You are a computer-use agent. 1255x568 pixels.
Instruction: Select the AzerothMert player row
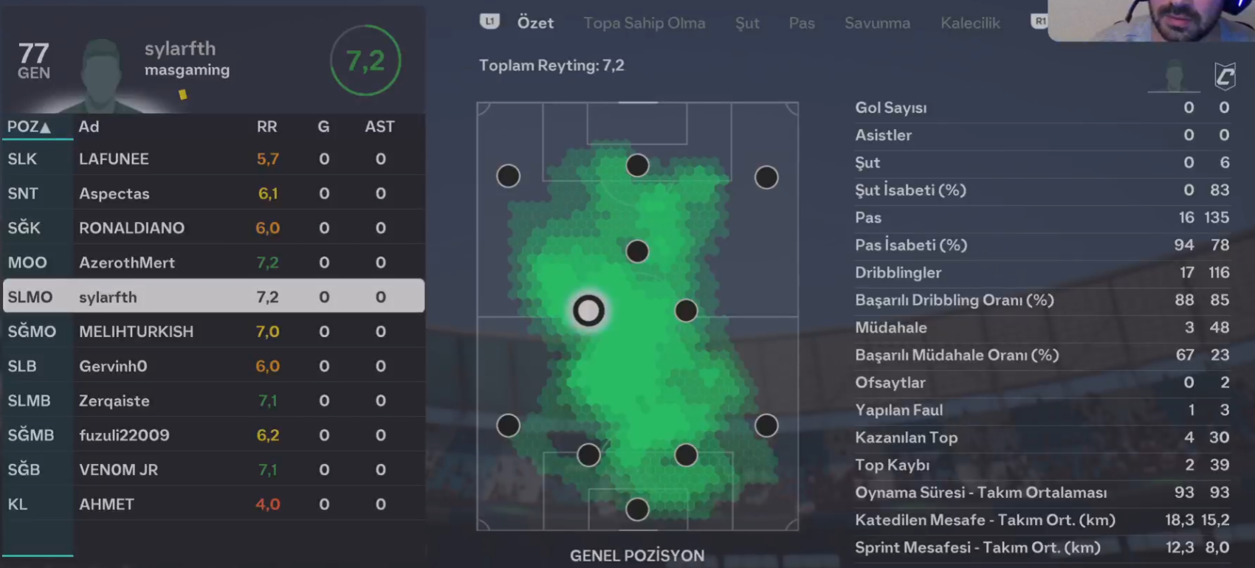[214, 263]
